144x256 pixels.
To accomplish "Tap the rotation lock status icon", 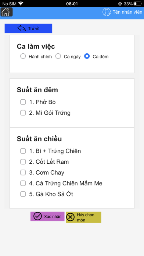I will (120, 4).
